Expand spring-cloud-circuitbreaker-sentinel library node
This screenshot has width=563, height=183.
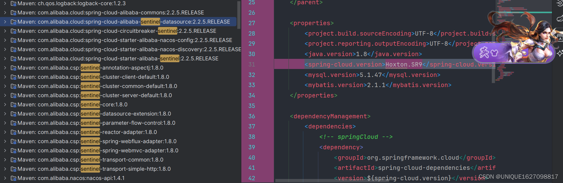[5, 31]
